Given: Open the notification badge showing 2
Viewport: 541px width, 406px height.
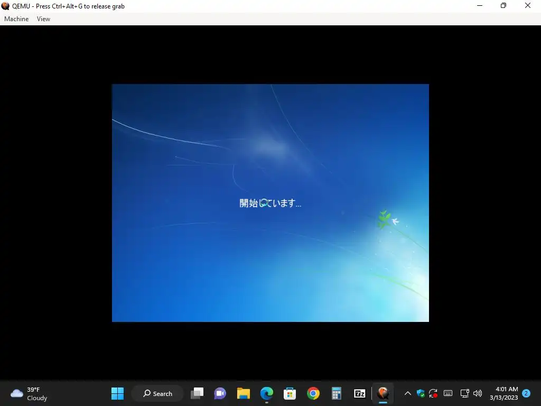Looking at the screenshot, I should (x=526, y=393).
